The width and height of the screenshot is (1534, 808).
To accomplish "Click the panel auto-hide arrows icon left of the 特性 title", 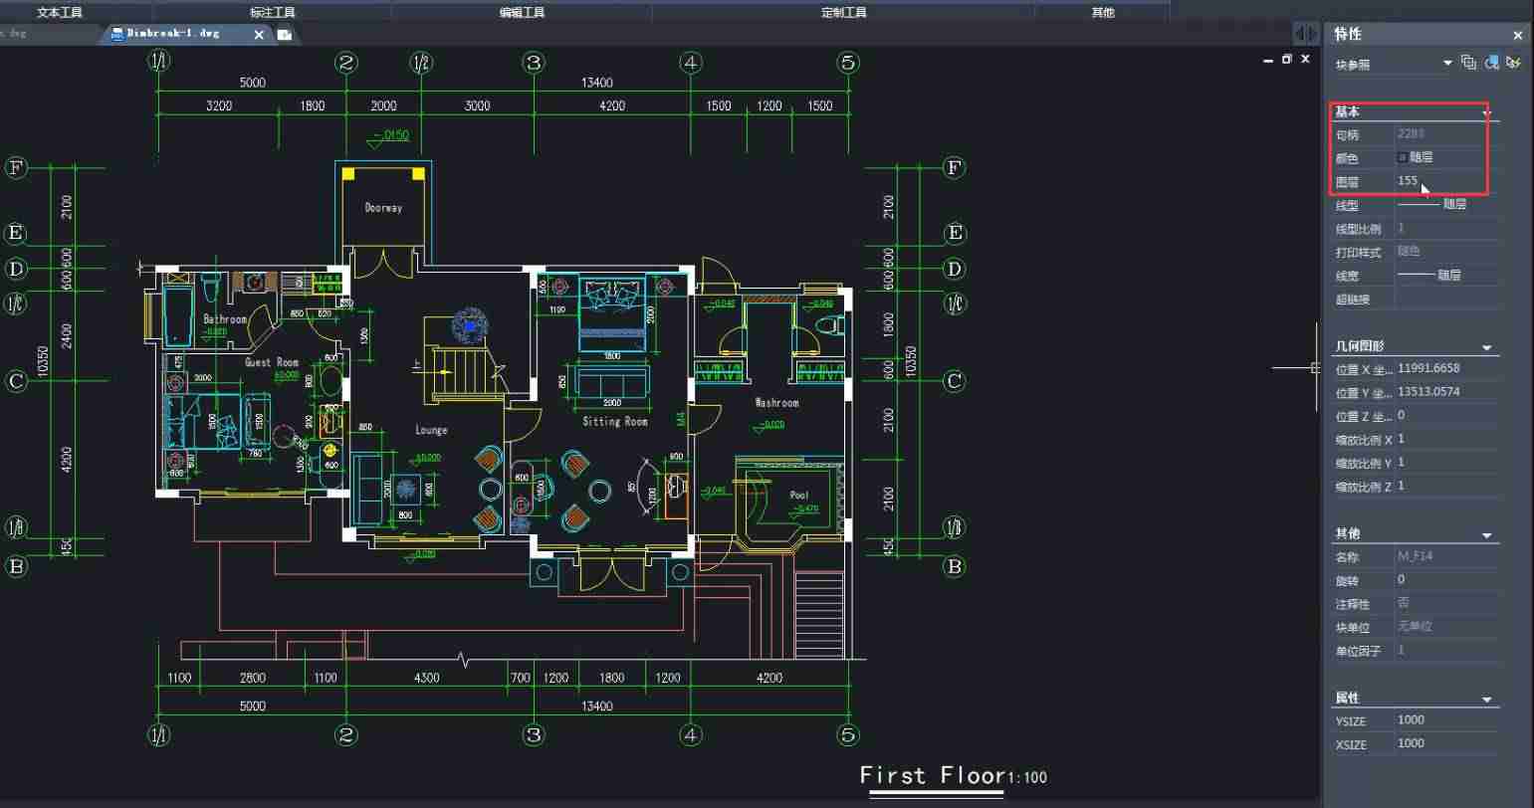I will (1306, 34).
